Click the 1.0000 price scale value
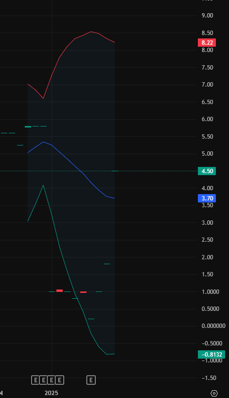Viewport: 229px width, 398px height. coord(210,292)
